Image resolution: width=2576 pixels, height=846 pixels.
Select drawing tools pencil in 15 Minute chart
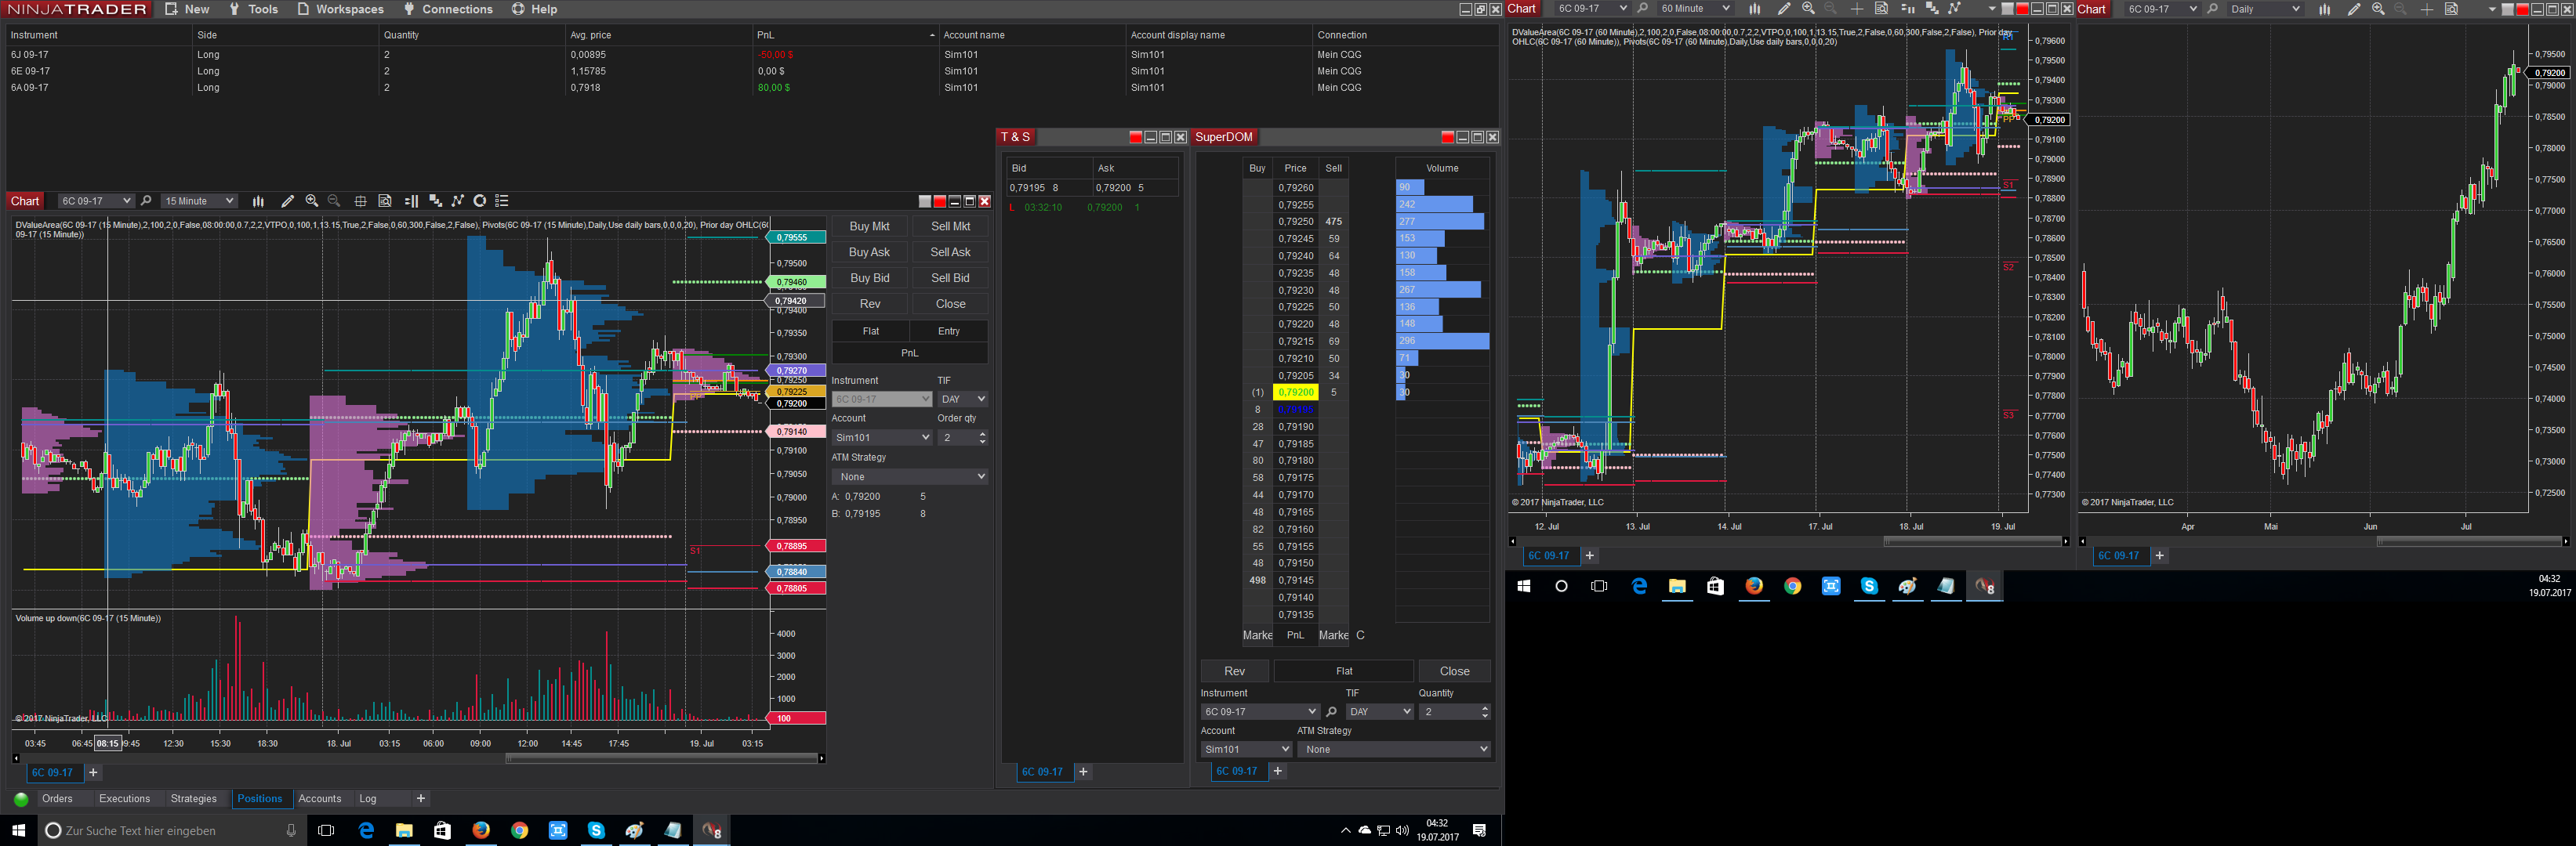pyautogui.click(x=287, y=201)
